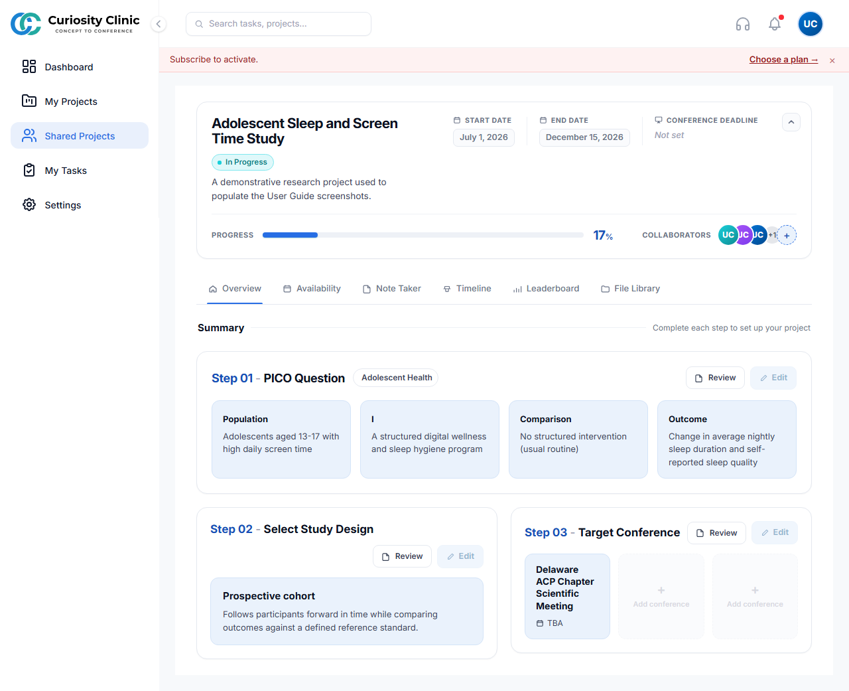Click the project progress bar
Image resolution: width=849 pixels, height=691 pixels.
(423, 235)
